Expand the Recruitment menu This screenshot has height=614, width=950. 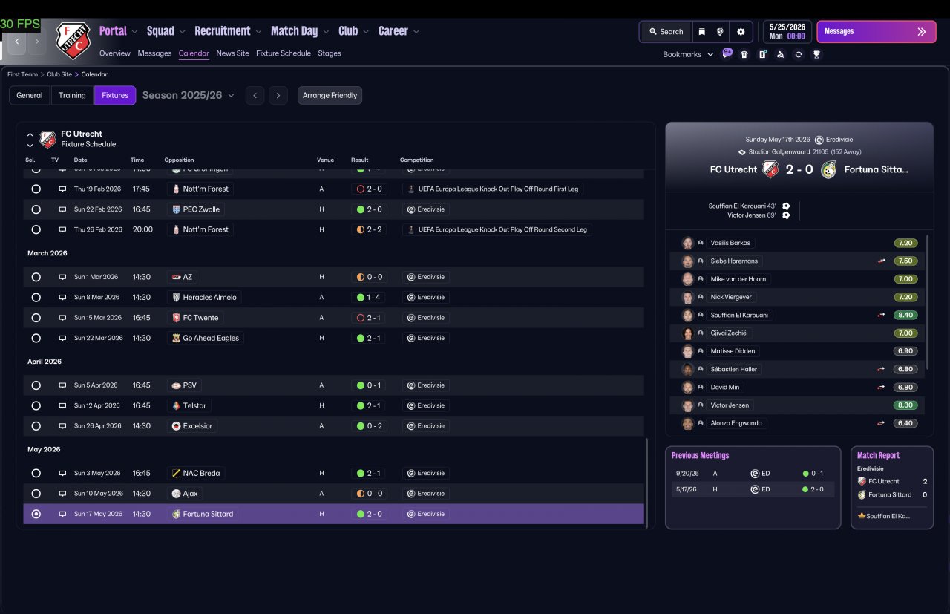[x=228, y=31]
